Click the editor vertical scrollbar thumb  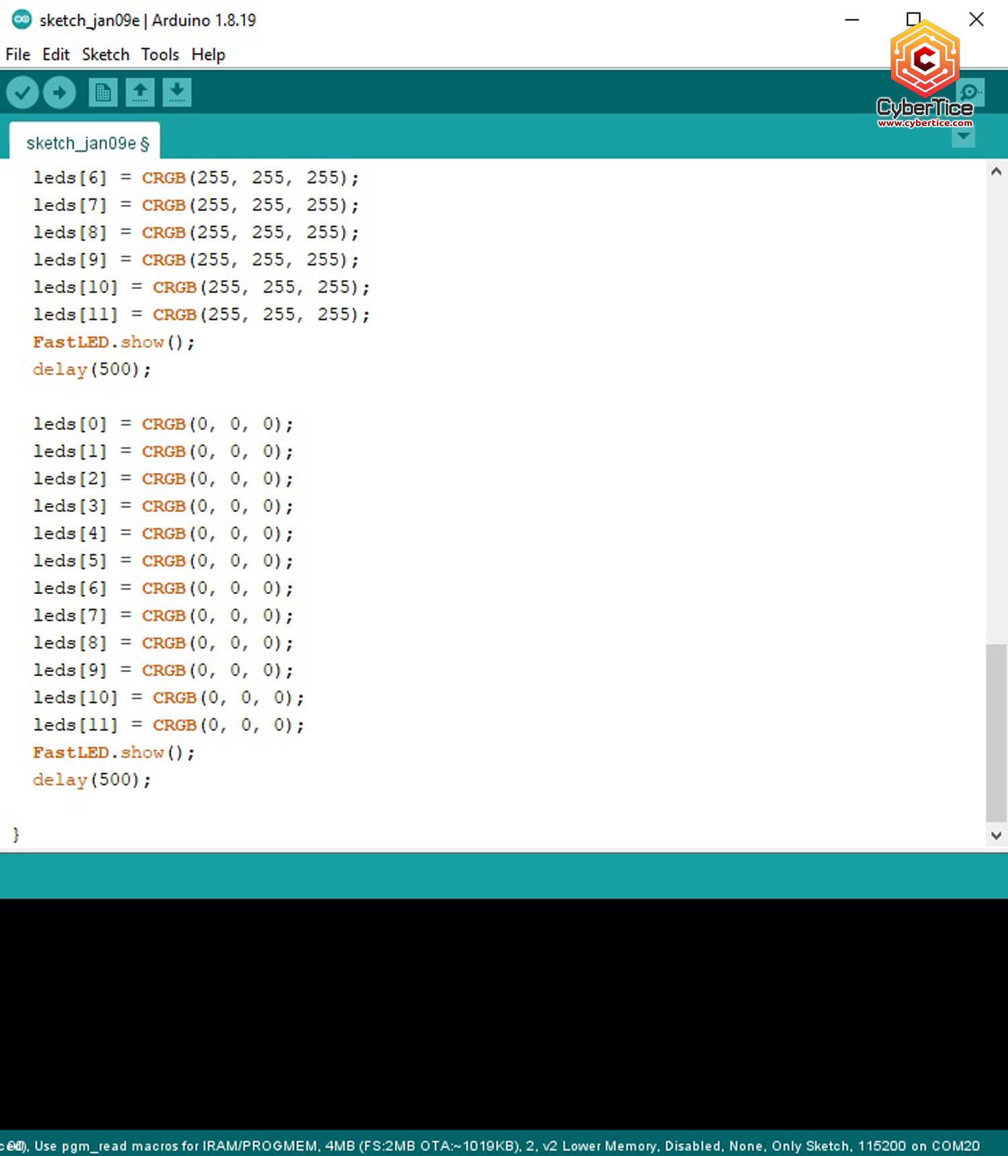(996, 731)
